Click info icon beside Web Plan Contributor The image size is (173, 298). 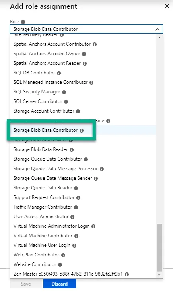pyautogui.click(x=63, y=255)
